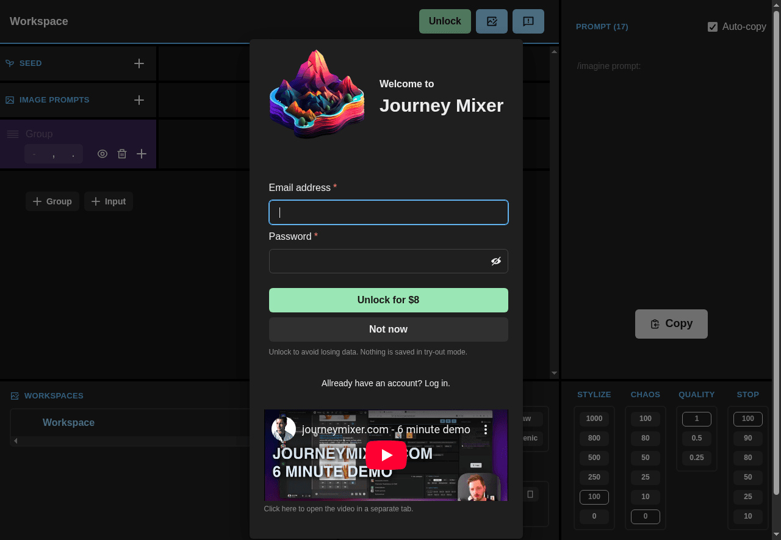Click the Email address input field

(x=388, y=212)
